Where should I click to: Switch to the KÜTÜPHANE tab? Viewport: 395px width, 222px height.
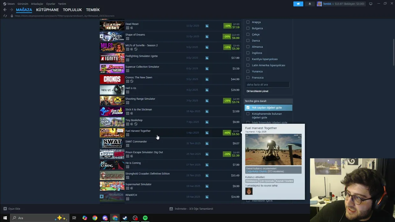[x=47, y=10]
